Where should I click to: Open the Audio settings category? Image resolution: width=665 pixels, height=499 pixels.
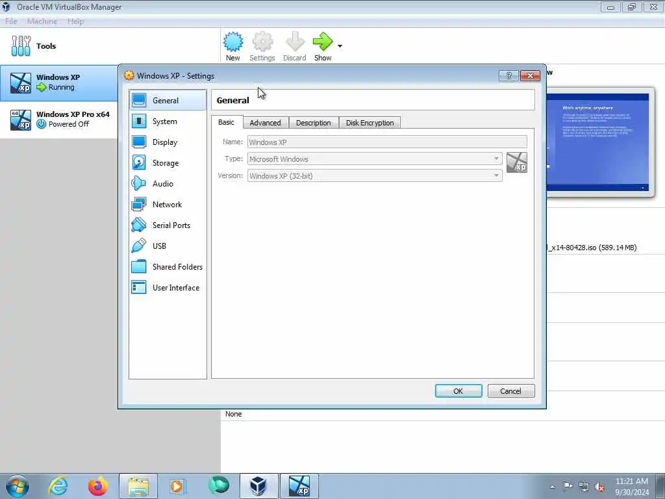(168, 184)
